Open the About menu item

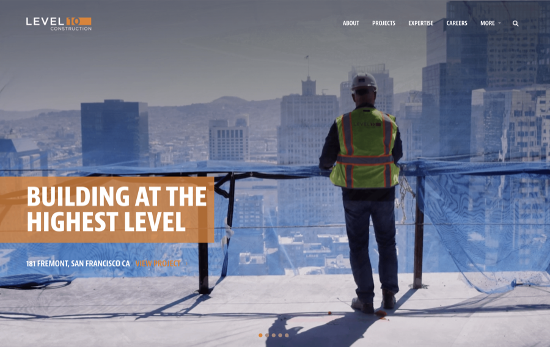(351, 23)
